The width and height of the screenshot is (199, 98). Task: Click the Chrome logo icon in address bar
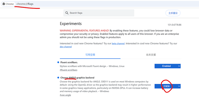pyautogui.click(x=4, y=4)
